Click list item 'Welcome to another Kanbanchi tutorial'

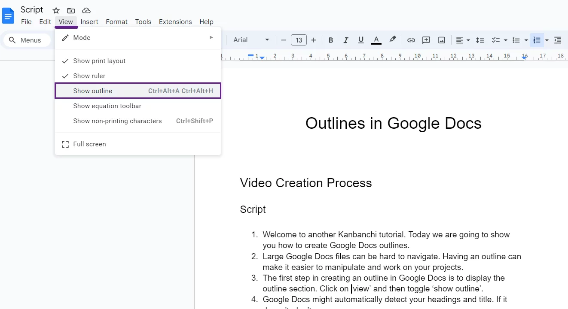pyautogui.click(x=386, y=240)
